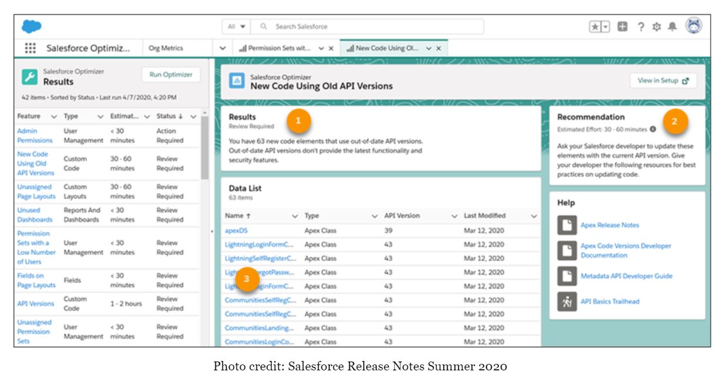Click the global actions plus icon
Image resolution: width=726 pixels, height=378 pixels.
[623, 27]
